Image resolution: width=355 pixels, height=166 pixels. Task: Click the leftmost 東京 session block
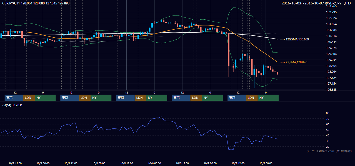click(14, 98)
